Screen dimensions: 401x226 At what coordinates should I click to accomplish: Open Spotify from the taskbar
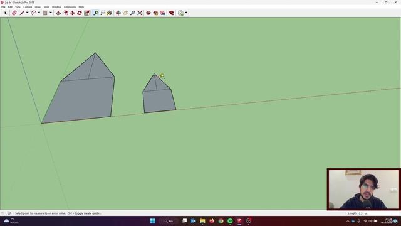pyautogui.click(x=230, y=221)
